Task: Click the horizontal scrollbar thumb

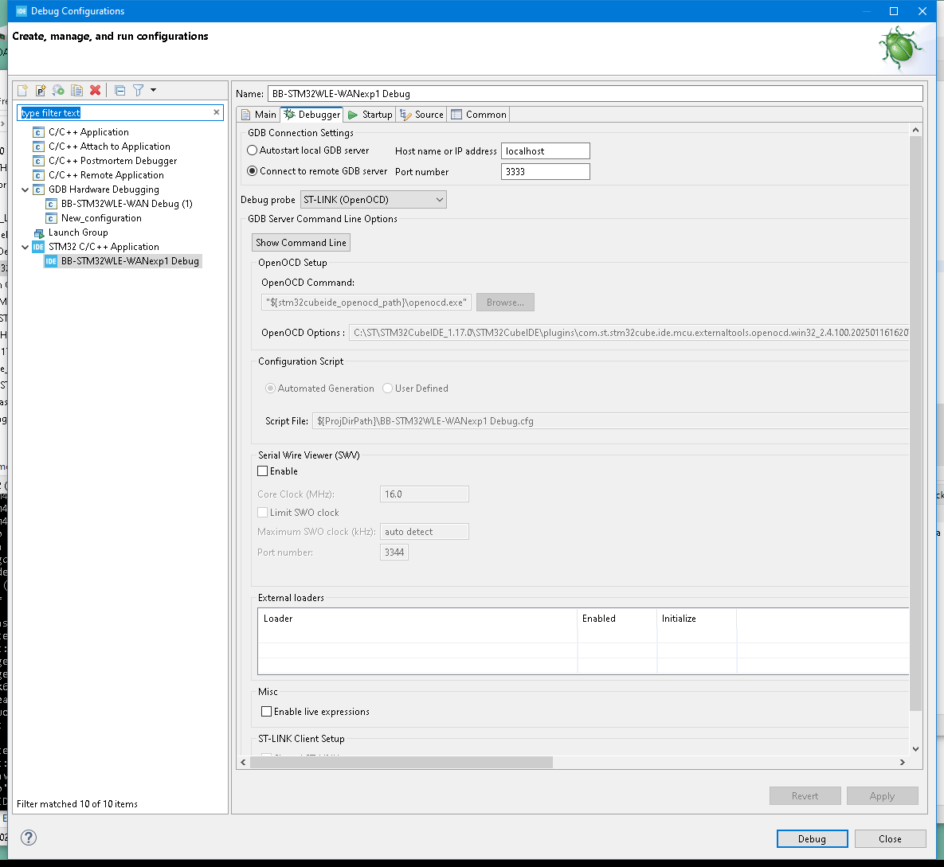Action: (401, 763)
